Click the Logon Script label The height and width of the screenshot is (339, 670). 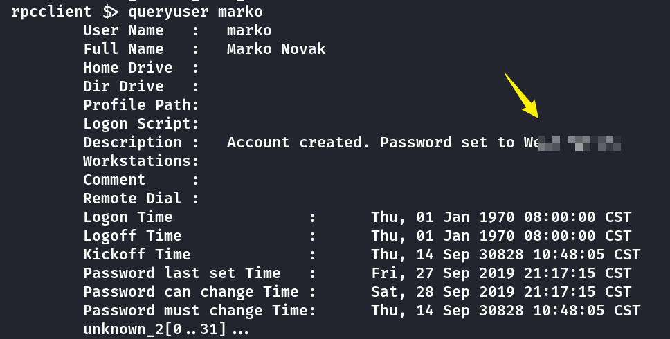(137, 124)
